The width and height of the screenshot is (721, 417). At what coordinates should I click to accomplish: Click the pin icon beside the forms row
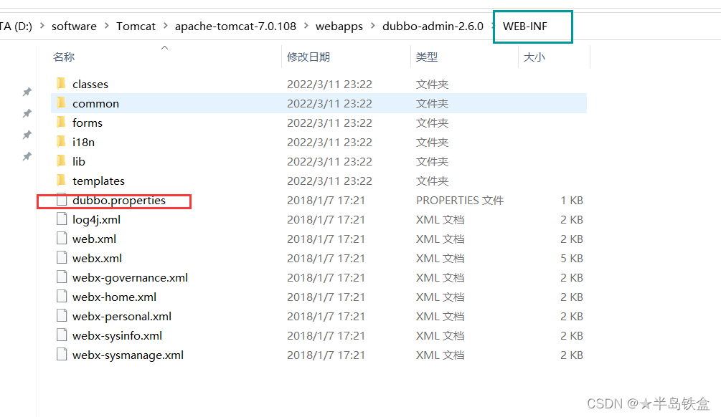click(x=27, y=135)
